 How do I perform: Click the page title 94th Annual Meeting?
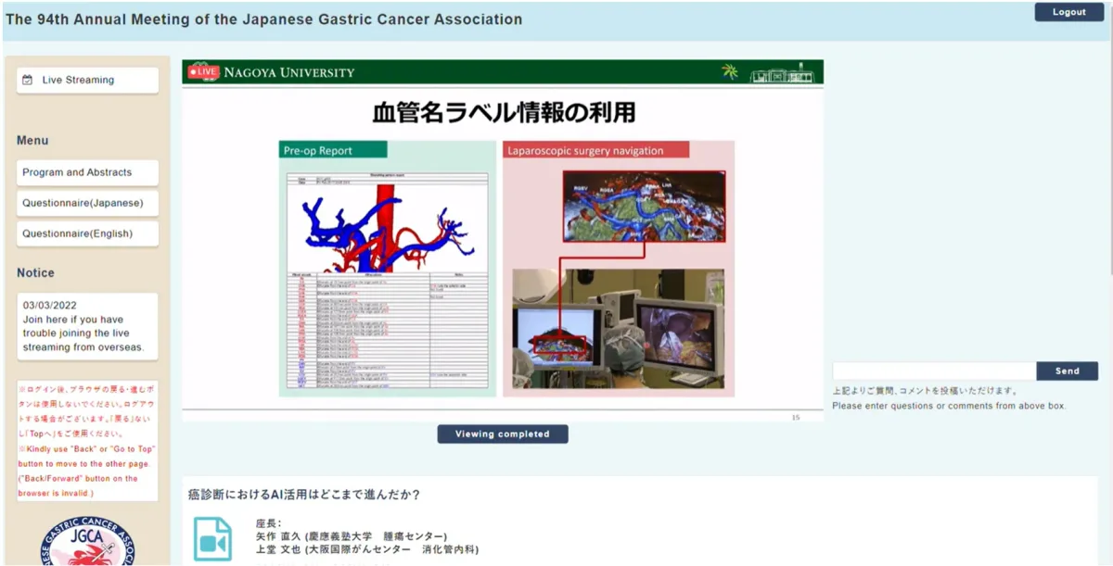point(263,19)
